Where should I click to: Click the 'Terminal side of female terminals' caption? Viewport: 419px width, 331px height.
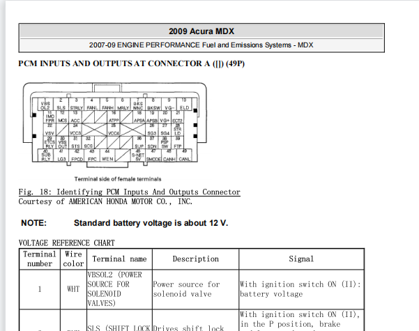pos(118,179)
